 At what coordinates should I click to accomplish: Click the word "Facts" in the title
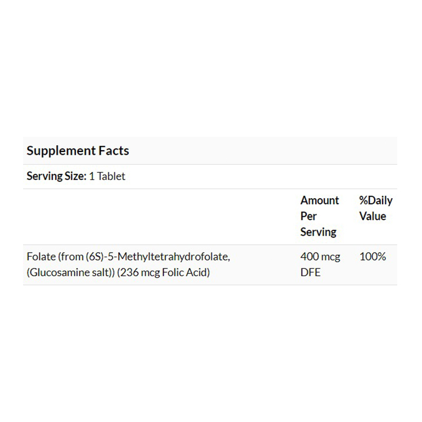point(113,151)
